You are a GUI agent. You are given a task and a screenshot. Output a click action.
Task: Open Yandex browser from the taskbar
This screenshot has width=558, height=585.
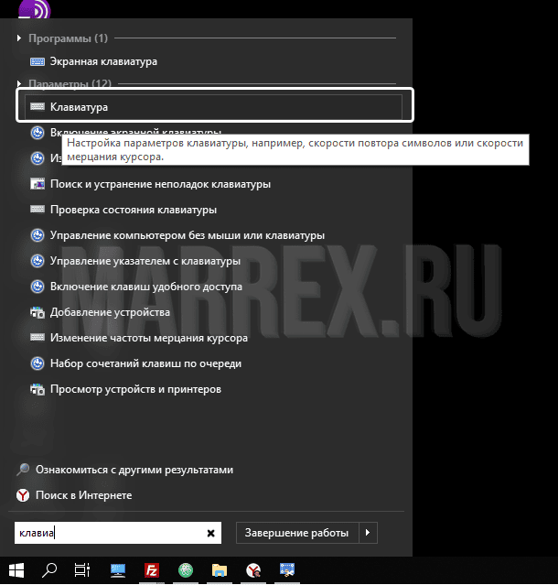tap(253, 570)
